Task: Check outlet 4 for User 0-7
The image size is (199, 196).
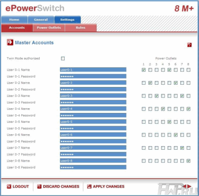Action: tap(163, 148)
